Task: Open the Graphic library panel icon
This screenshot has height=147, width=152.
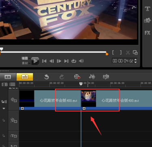Action: pos(147,21)
